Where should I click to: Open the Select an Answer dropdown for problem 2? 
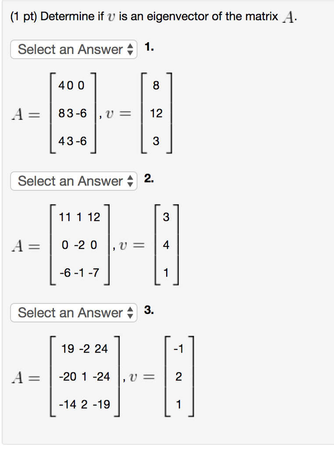[74, 181]
